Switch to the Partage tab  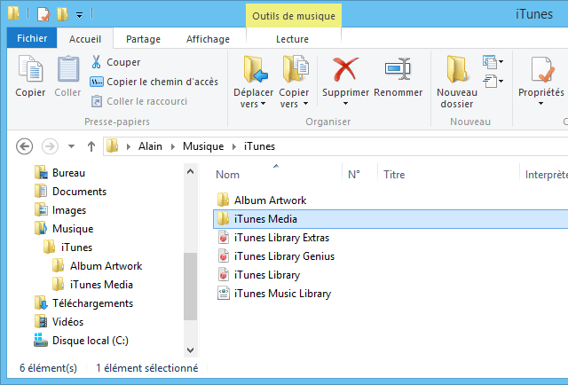143,39
